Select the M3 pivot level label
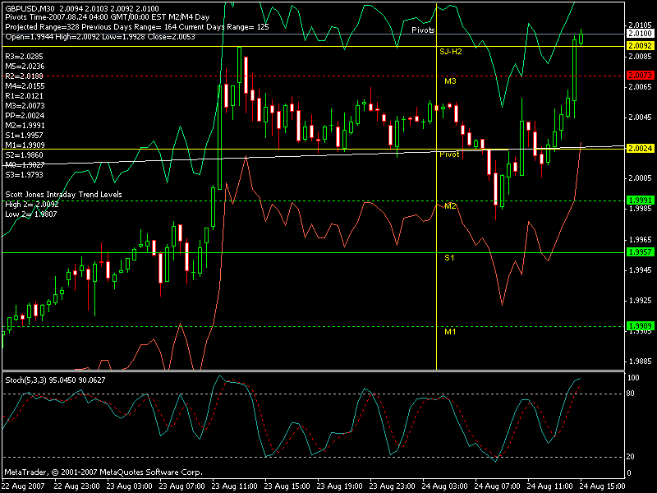 click(x=450, y=81)
